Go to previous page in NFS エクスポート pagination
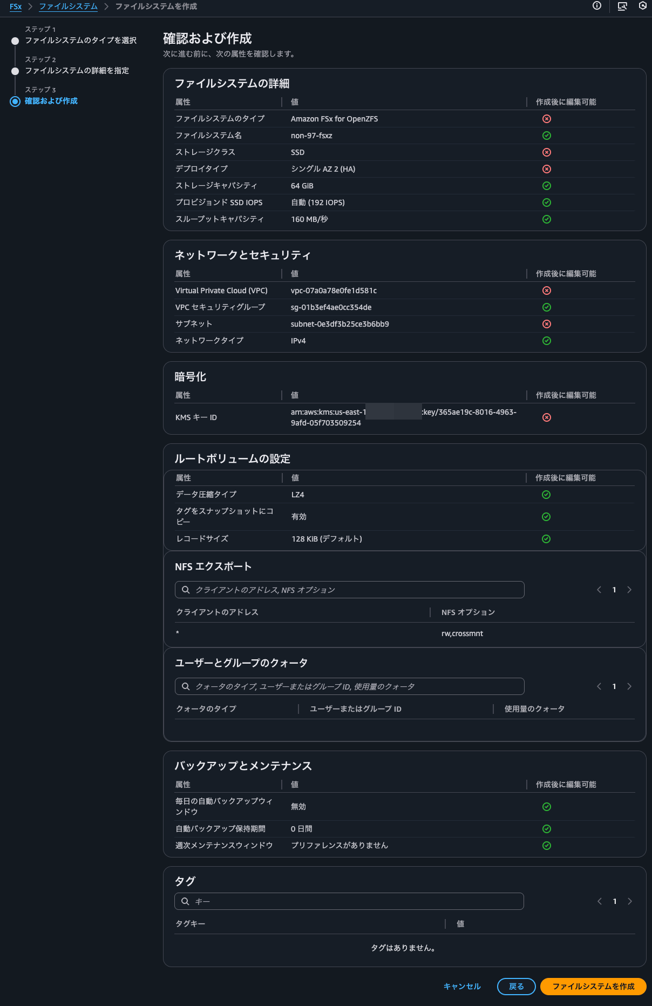This screenshot has height=1006, width=652. pyautogui.click(x=599, y=590)
